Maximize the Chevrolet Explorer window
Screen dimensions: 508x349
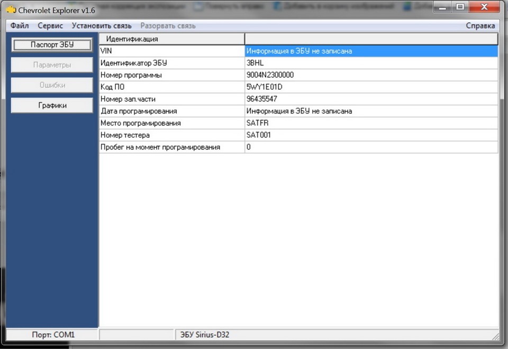(x=460, y=7)
